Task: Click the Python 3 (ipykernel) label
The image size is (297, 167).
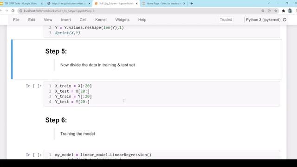Action: (x=263, y=19)
